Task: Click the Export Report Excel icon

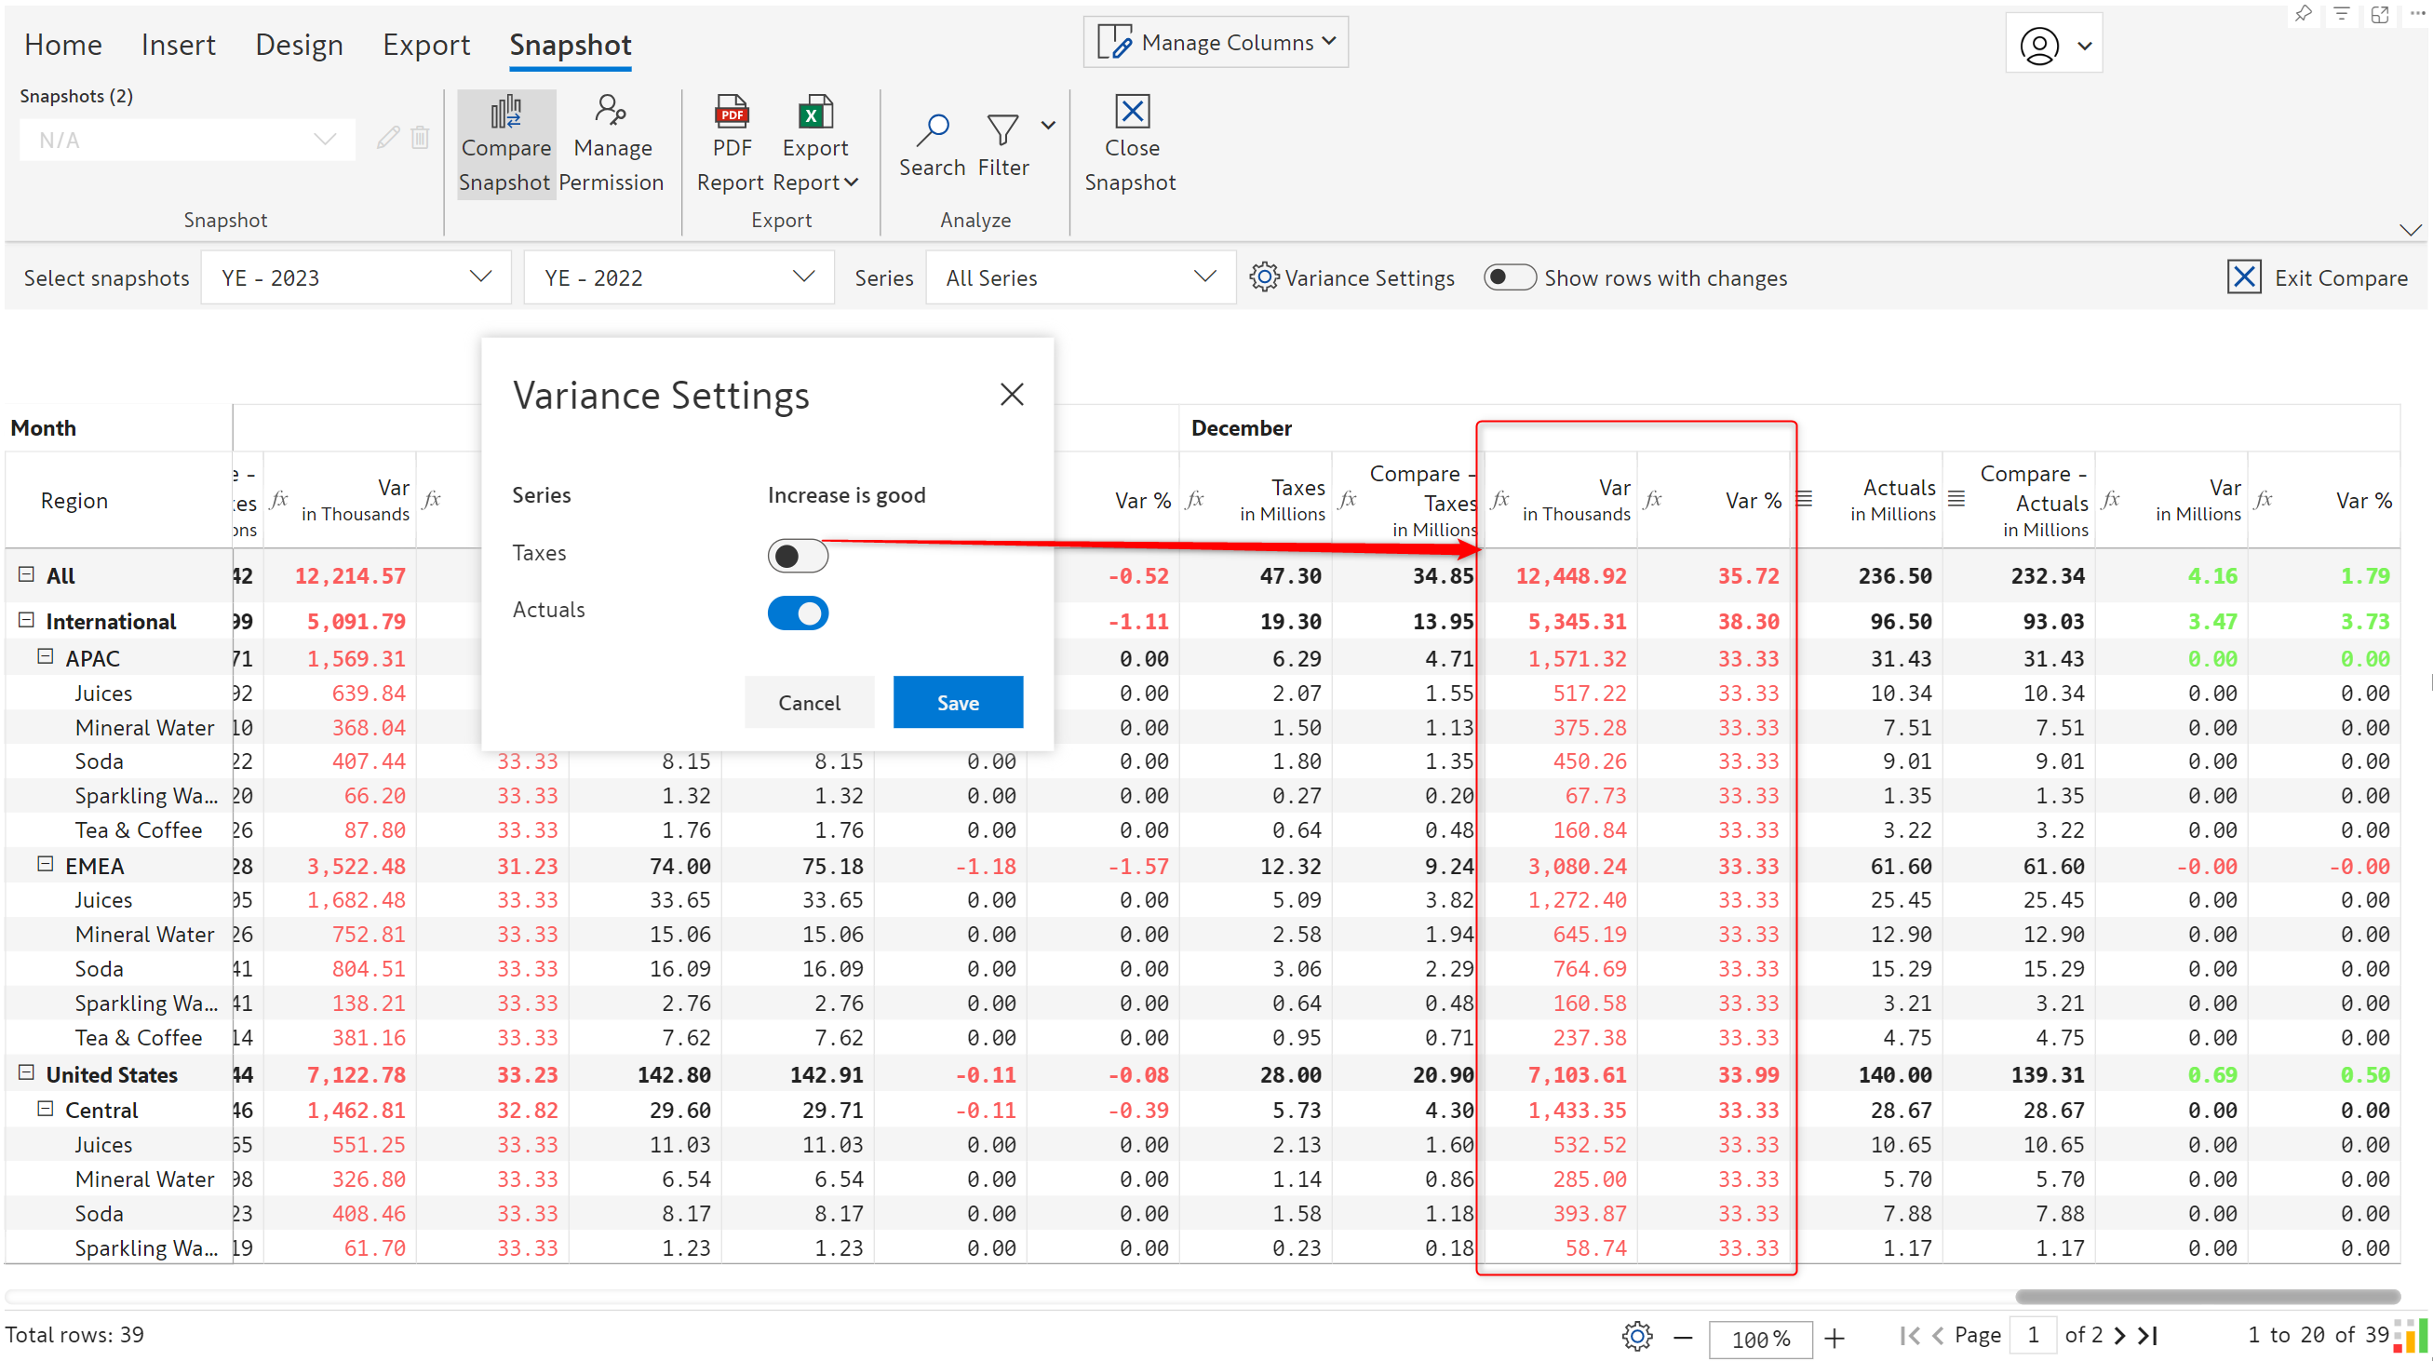Action: pyautogui.click(x=815, y=113)
